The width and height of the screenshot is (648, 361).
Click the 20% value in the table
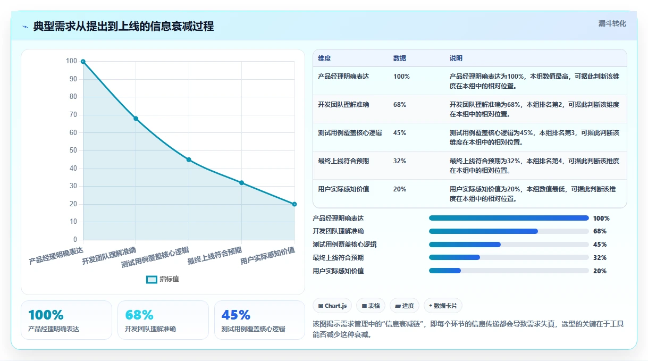[x=400, y=189]
